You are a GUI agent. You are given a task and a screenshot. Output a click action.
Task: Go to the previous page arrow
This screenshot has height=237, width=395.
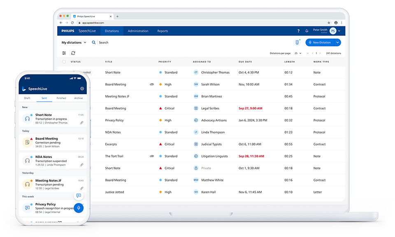[313, 53]
